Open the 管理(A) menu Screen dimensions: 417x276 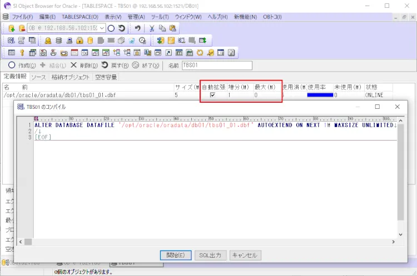pyautogui.click(x=136, y=17)
